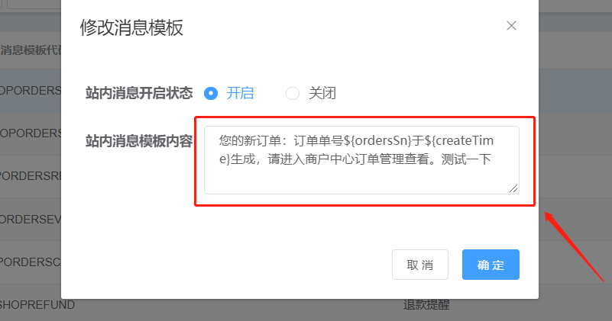
Task: Click the 站内消息开启状态 field label
Action: [x=139, y=93]
